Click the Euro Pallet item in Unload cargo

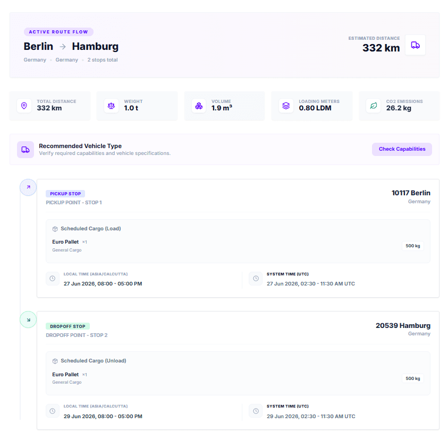(65, 375)
